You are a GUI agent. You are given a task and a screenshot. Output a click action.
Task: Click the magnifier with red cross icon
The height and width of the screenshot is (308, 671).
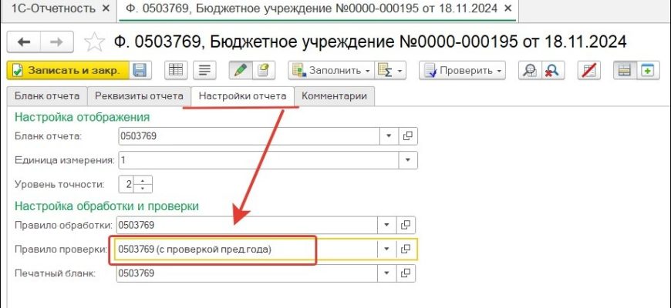pos(551,70)
